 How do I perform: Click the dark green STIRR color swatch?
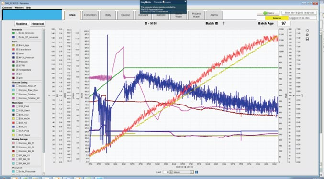(13, 66)
